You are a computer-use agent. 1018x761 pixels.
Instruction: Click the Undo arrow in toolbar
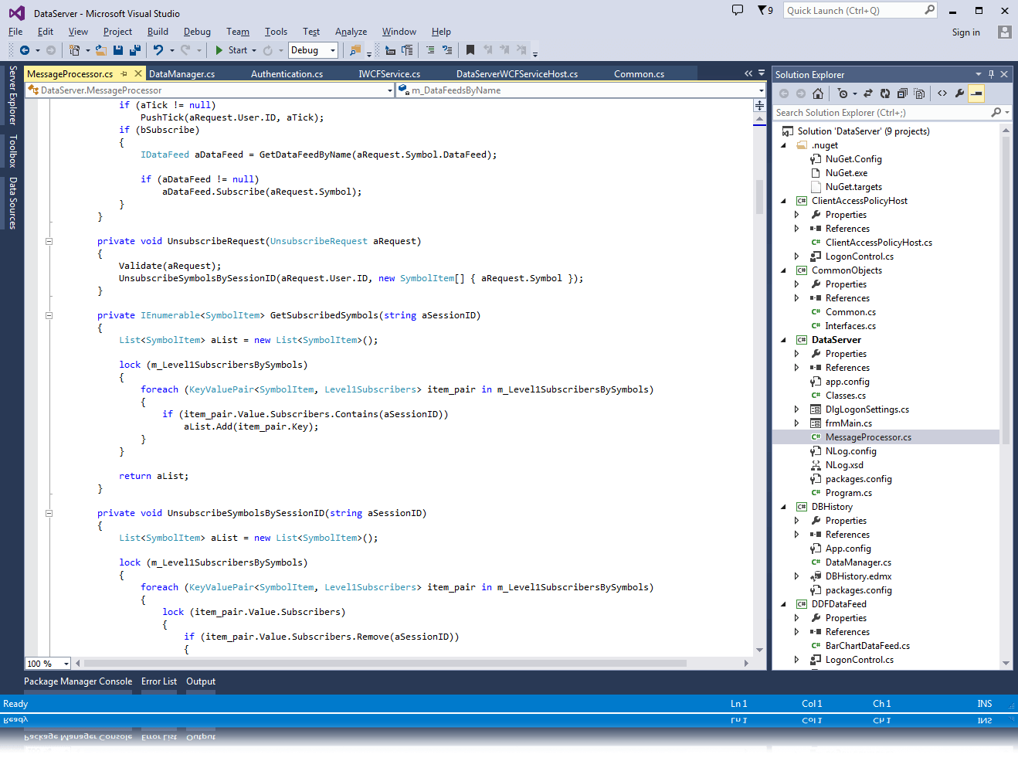(158, 50)
